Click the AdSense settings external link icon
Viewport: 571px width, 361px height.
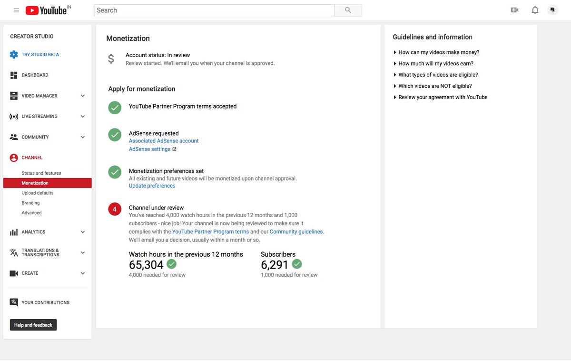click(x=174, y=149)
